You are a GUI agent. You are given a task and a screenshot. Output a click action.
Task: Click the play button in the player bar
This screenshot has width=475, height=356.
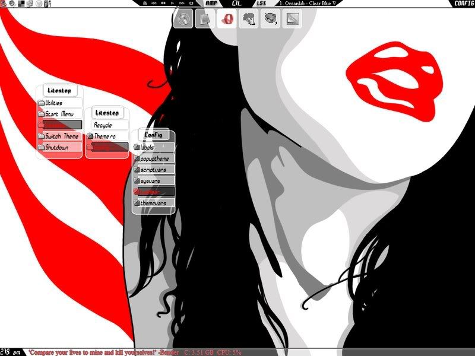(172, 4)
